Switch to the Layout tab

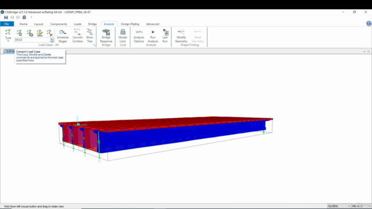tap(39, 24)
